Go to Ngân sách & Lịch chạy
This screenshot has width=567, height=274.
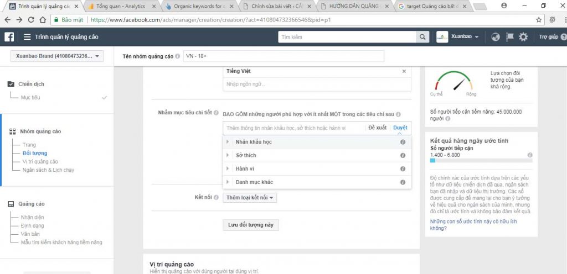[48, 170]
